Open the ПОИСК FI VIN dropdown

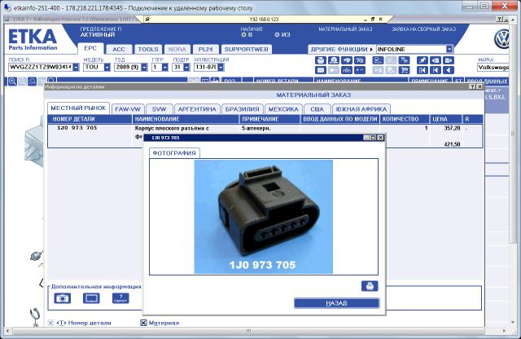(76, 67)
